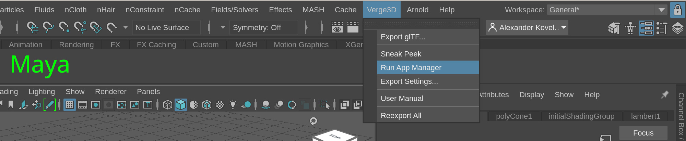Switch to Rendering shelf tab
The image size is (686, 141).
click(x=76, y=45)
